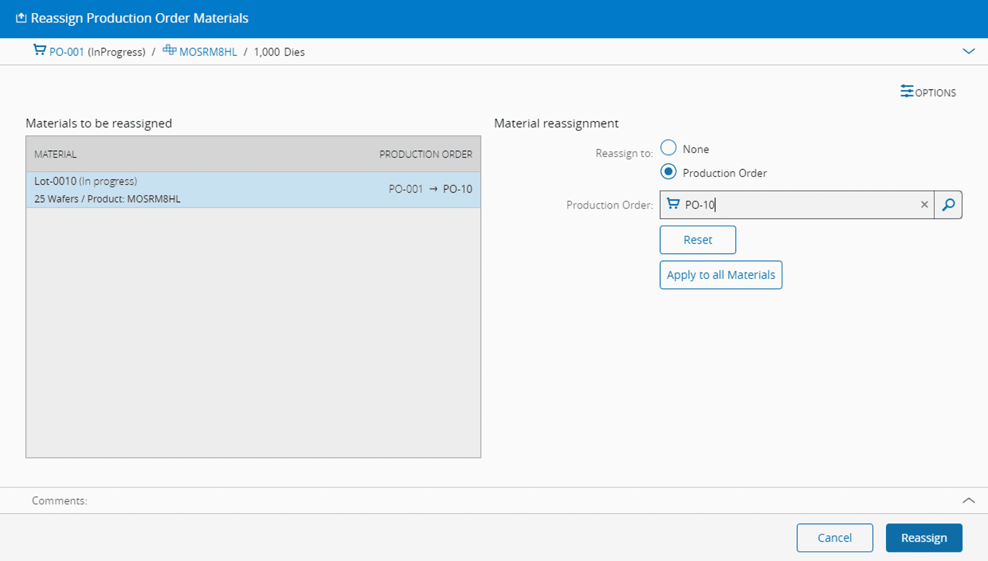Screen dimensions: 988x561
Task: Select the None radio option
Action: point(668,148)
